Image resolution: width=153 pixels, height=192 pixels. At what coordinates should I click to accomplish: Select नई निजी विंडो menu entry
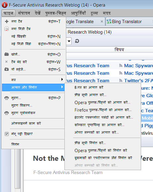pos(33,44)
